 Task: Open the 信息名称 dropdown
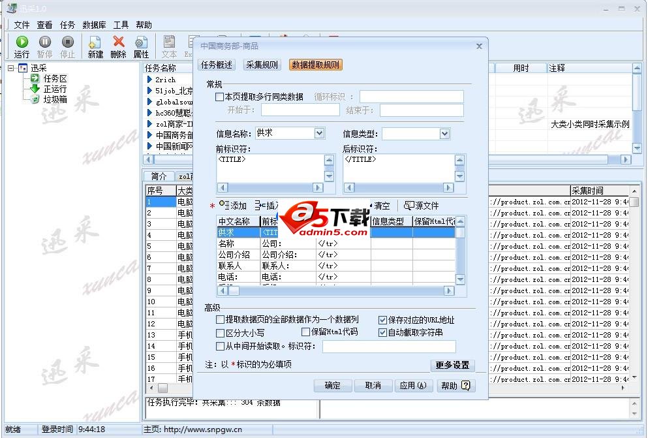[x=319, y=133]
